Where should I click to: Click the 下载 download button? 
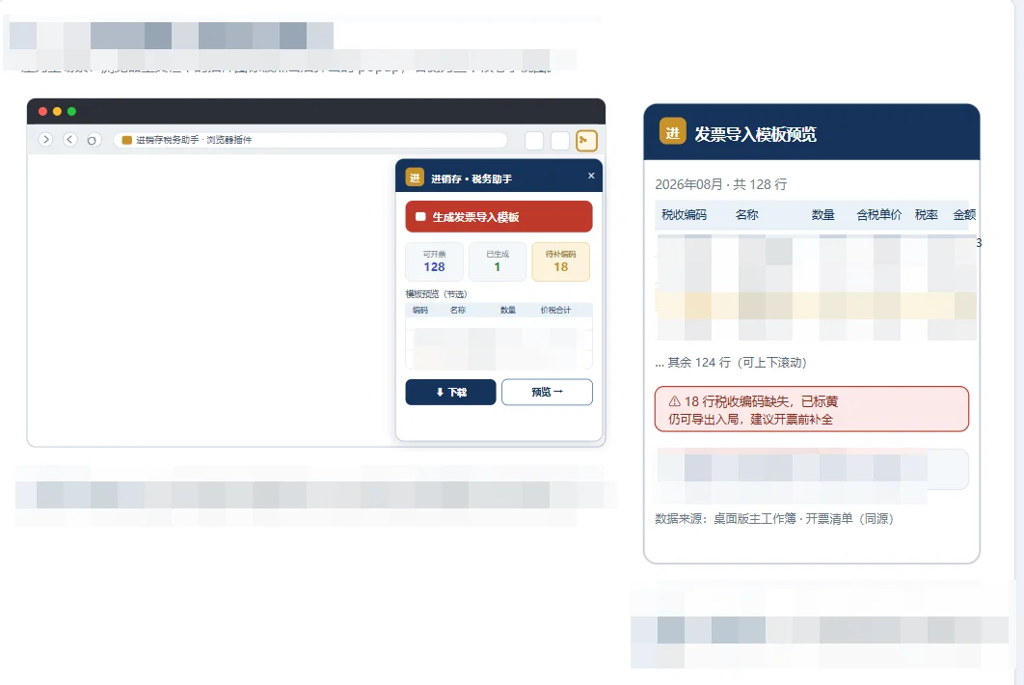[x=450, y=392]
